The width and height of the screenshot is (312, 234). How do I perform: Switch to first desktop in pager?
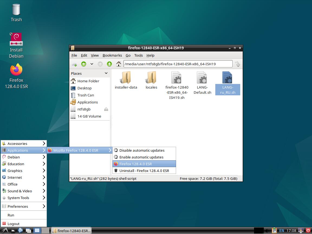coord(37,231)
